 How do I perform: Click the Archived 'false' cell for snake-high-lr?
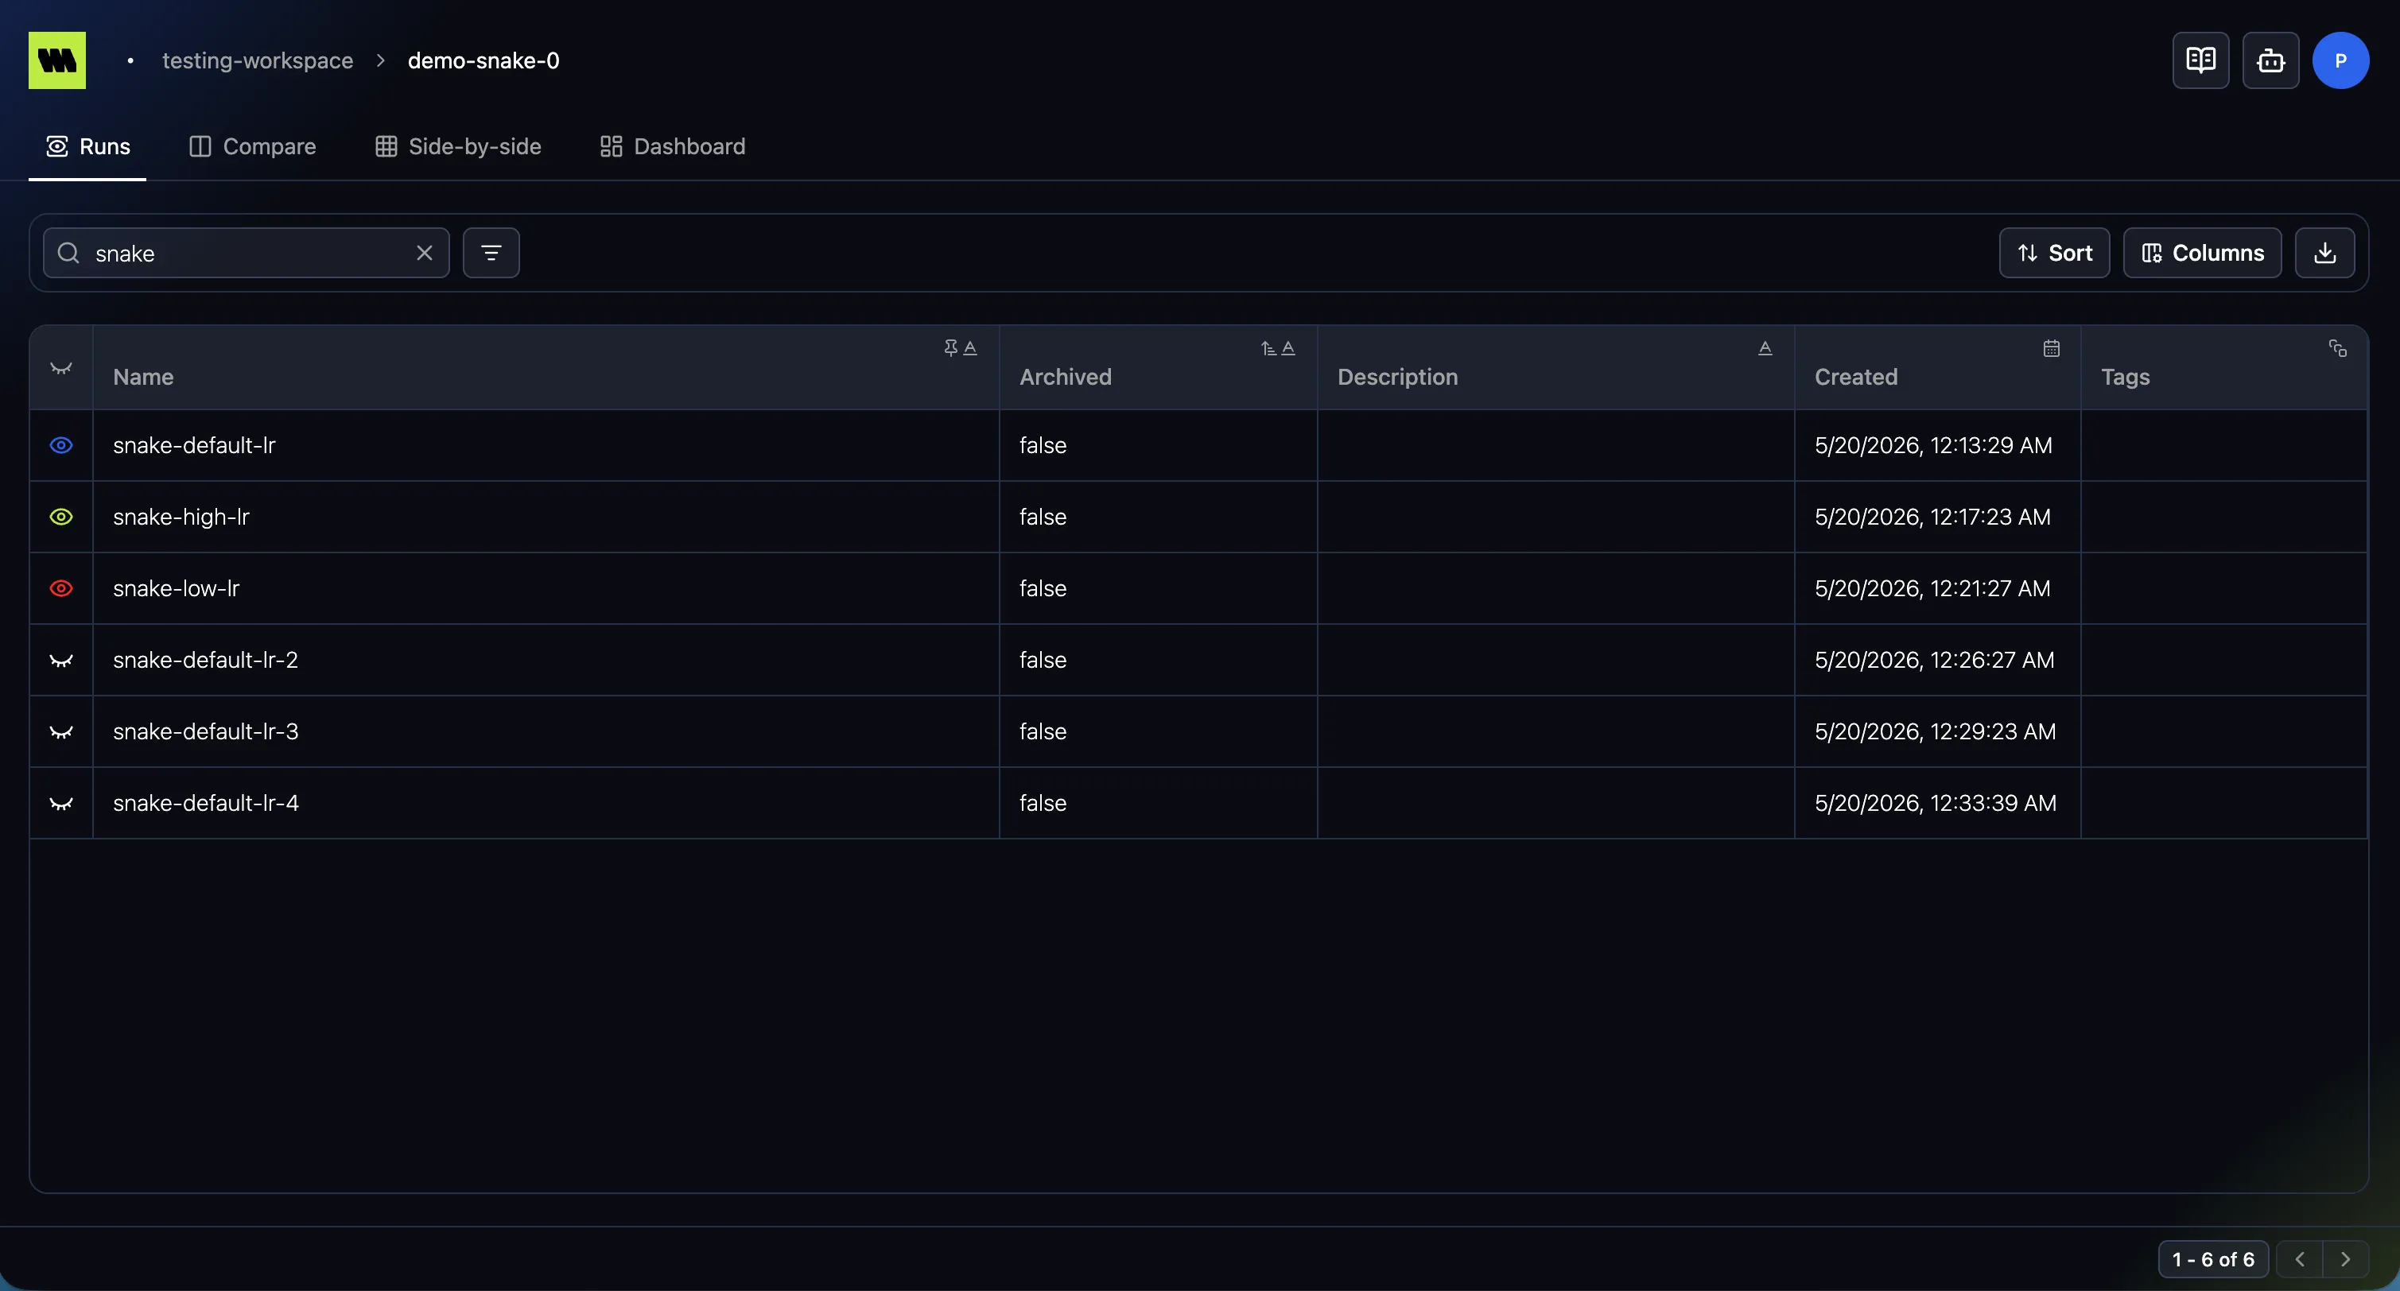pyautogui.click(x=1158, y=517)
